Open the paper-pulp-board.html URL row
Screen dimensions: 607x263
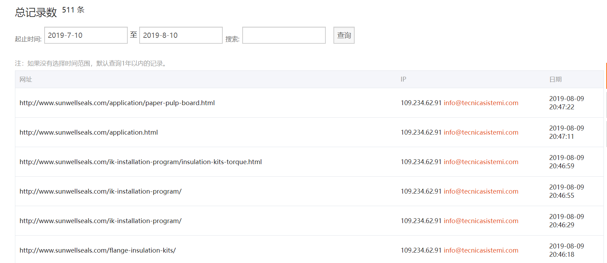(x=117, y=103)
